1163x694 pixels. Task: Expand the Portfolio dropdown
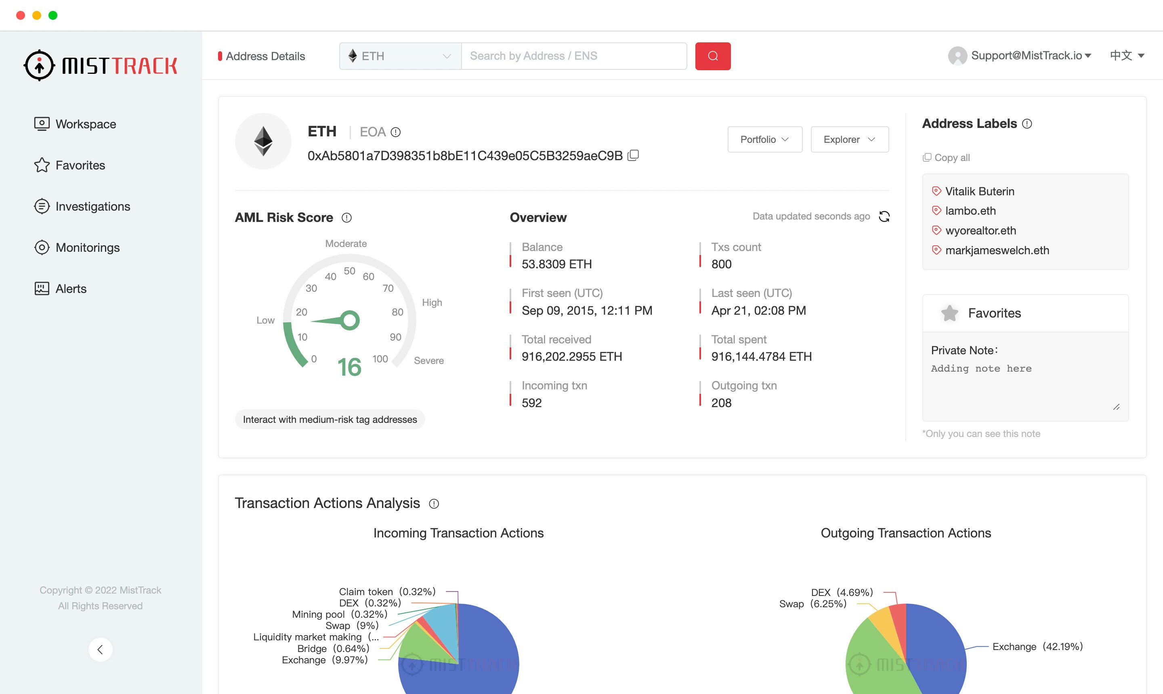click(764, 139)
